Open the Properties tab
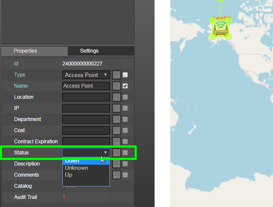This screenshot has width=273, height=207. point(25,51)
